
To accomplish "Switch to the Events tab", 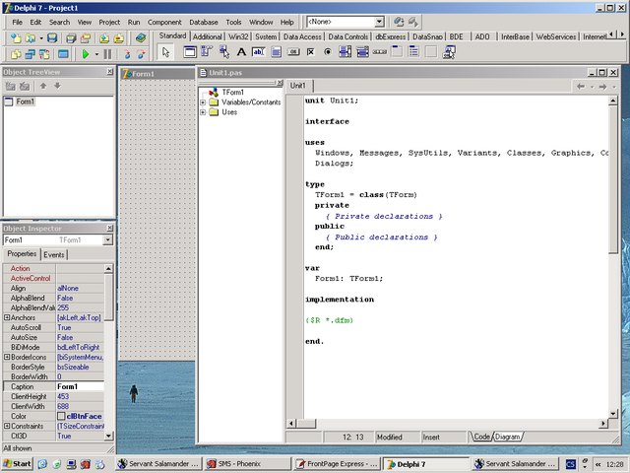I will pyautogui.click(x=54, y=254).
